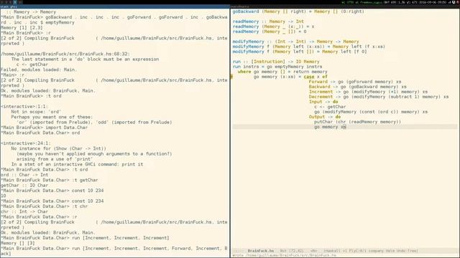Click 'In a stmt of an interactive GHCi command' line

77,164
